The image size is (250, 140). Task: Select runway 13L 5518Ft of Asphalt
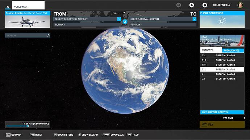coord(222,56)
